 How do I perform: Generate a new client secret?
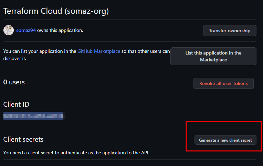(x=225, y=140)
